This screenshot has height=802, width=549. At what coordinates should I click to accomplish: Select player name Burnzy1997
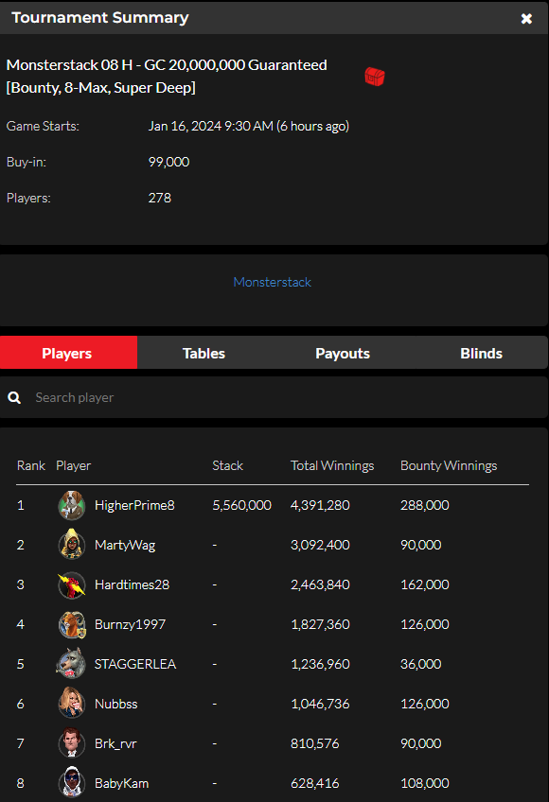point(130,624)
